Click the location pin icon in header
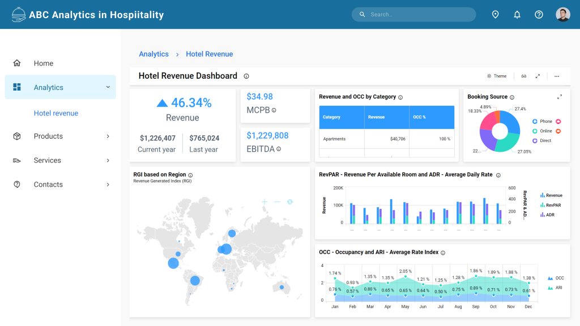 (495, 14)
